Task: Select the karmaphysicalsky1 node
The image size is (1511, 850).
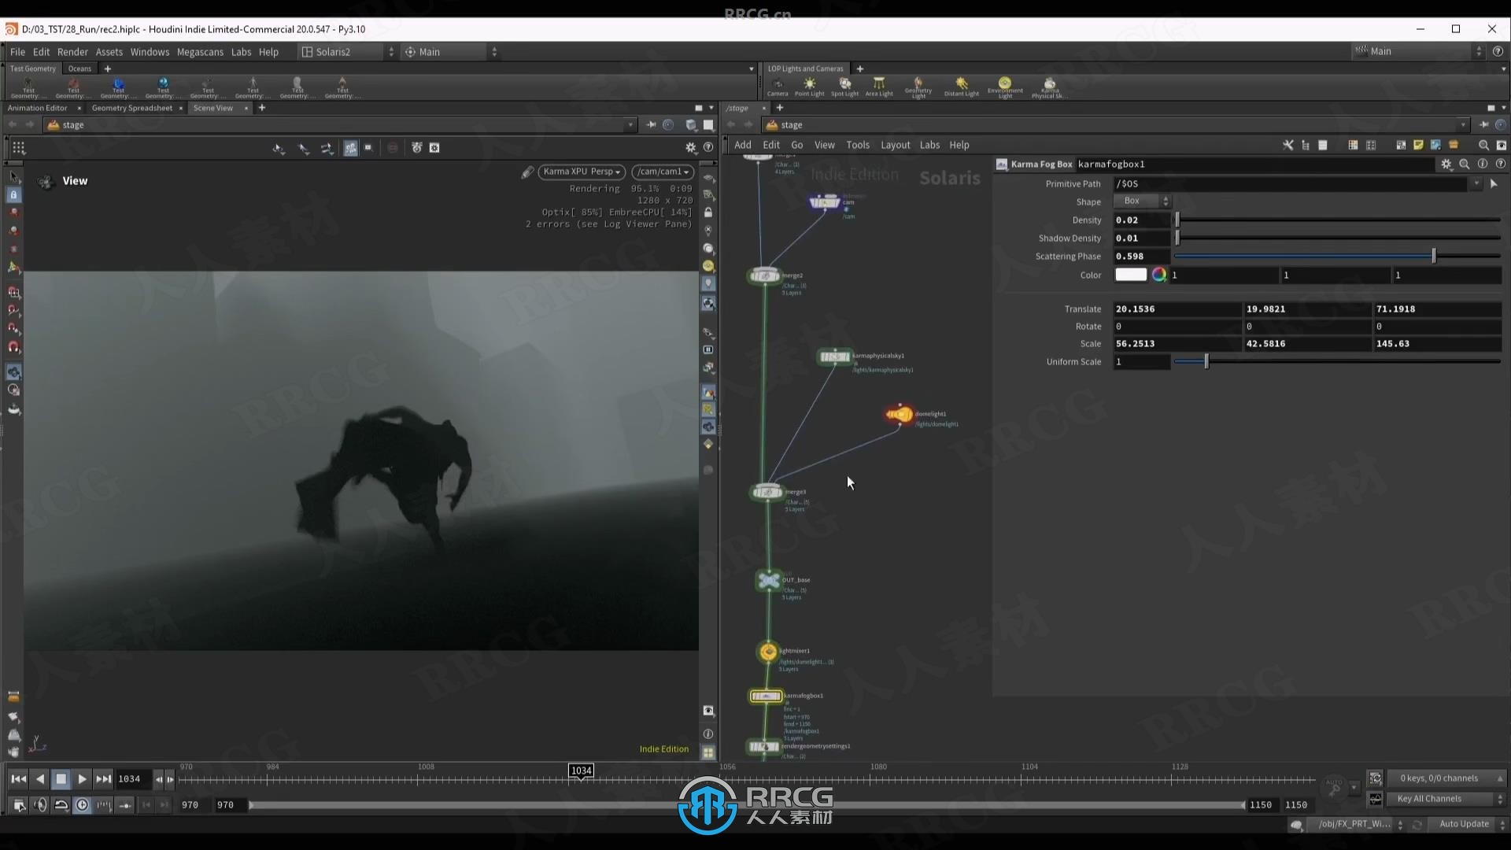Action: coord(834,357)
